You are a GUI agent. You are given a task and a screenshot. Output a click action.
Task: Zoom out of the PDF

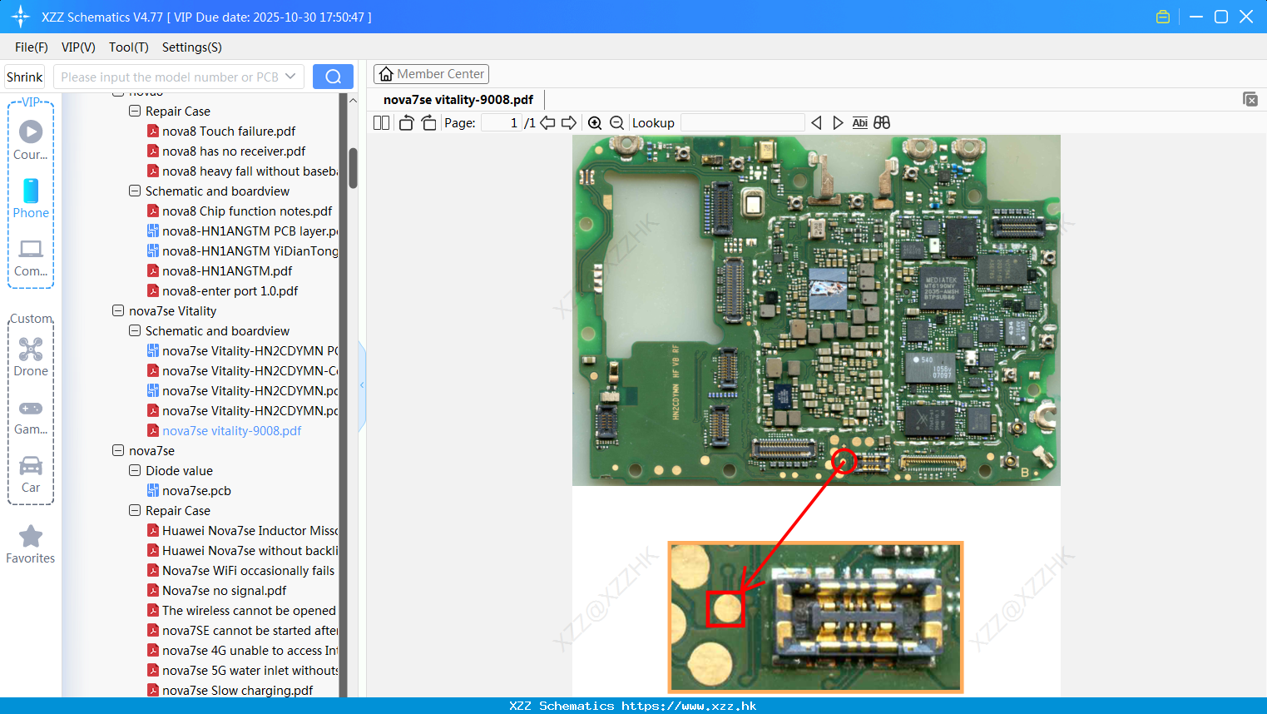(x=616, y=123)
